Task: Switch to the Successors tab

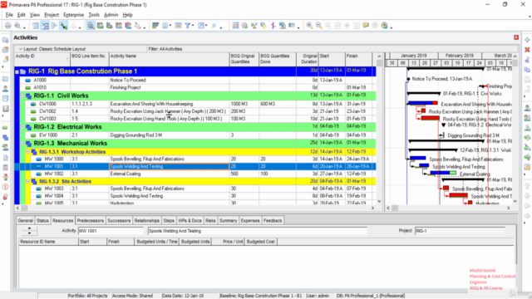Action: [119, 221]
